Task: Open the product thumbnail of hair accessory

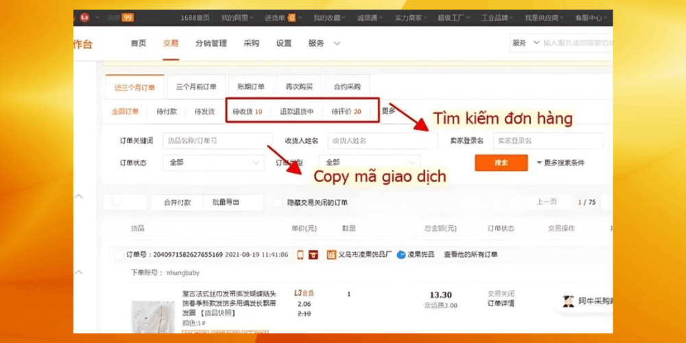Action: 152,316
